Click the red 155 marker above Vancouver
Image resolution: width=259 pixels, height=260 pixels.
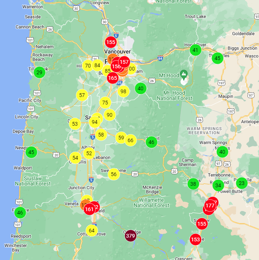(111, 42)
